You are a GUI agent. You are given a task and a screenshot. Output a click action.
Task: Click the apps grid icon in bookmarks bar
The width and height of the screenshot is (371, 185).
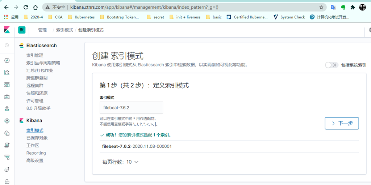(x=7, y=17)
